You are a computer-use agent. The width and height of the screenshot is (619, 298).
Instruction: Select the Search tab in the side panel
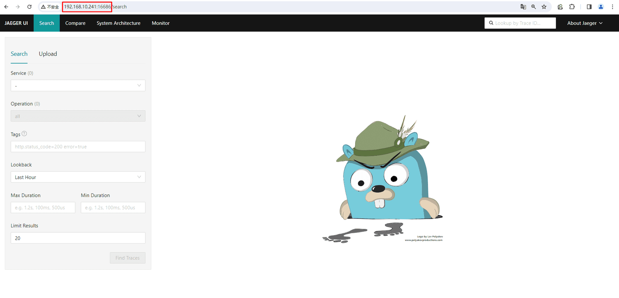pyautogui.click(x=19, y=54)
